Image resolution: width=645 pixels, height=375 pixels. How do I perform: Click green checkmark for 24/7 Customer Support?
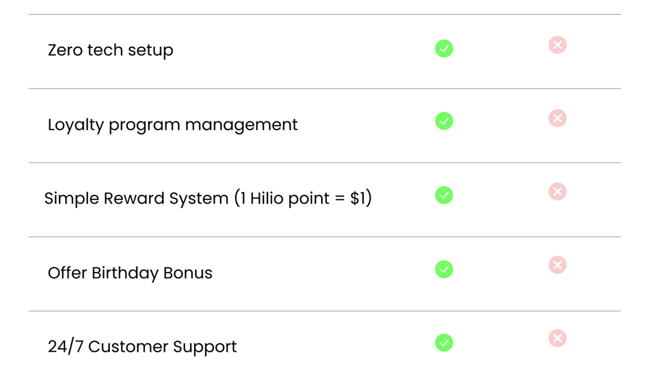tap(444, 343)
